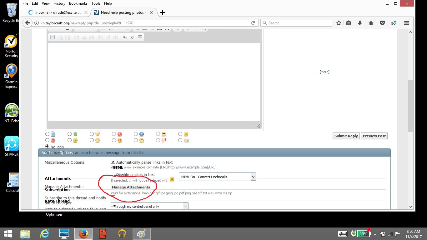Toggle 'Disable smilies in text' checkbox
Screen dimensions: 427x240
[113, 174]
